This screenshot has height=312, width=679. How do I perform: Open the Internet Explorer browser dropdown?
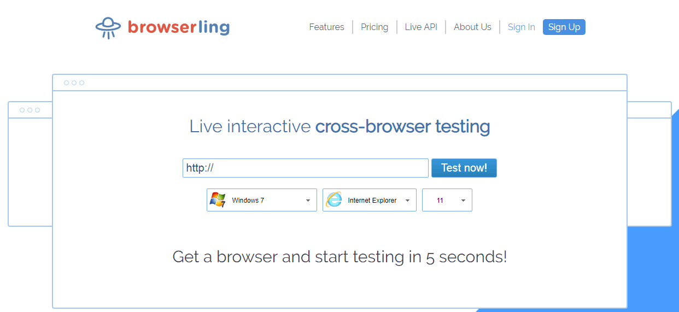tap(370, 200)
